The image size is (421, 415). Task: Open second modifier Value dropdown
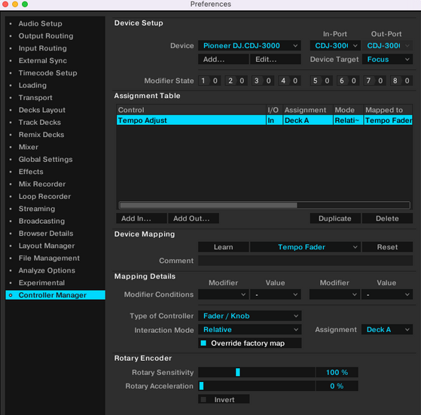[x=387, y=294]
